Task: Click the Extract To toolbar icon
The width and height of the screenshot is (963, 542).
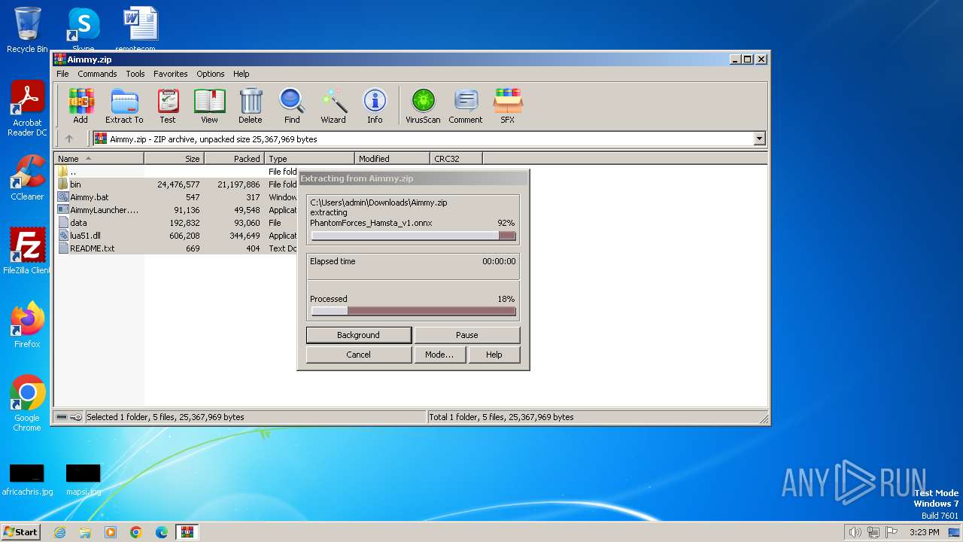Action: 124,105
